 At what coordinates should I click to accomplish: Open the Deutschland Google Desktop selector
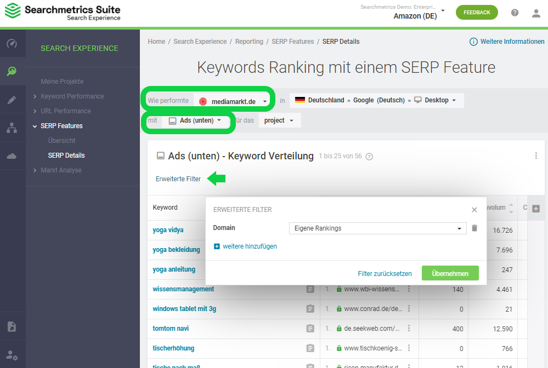(376, 100)
